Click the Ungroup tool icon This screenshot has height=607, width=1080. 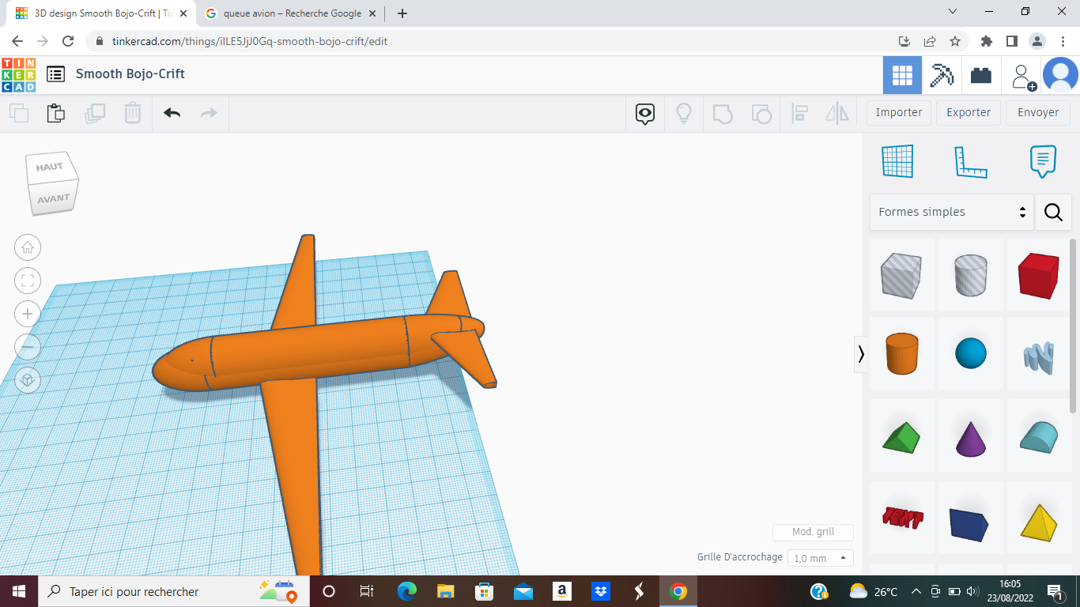pyautogui.click(x=761, y=113)
